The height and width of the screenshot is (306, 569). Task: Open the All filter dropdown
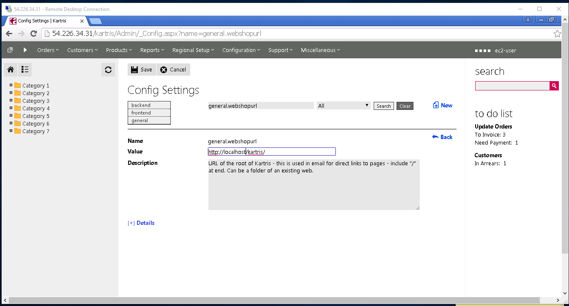[343, 105]
